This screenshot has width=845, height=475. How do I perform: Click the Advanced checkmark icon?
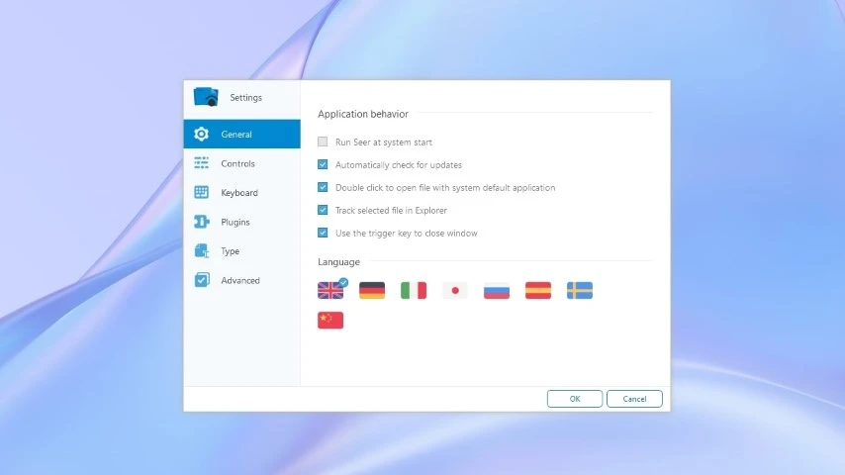(202, 280)
